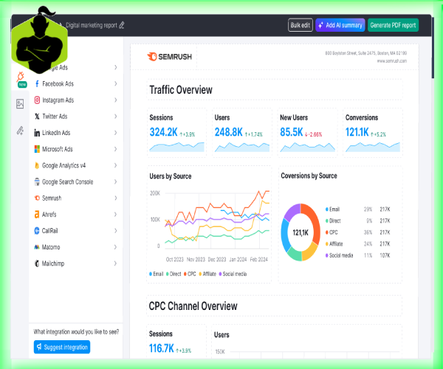
Task: Select the Mailchimp integration item
Action: point(76,263)
